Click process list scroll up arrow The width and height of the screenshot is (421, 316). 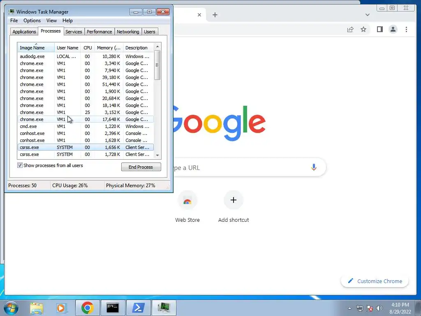click(157, 46)
